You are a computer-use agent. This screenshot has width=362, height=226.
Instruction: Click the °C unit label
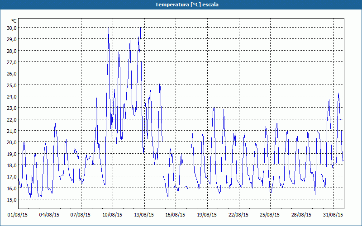click(x=14, y=21)
